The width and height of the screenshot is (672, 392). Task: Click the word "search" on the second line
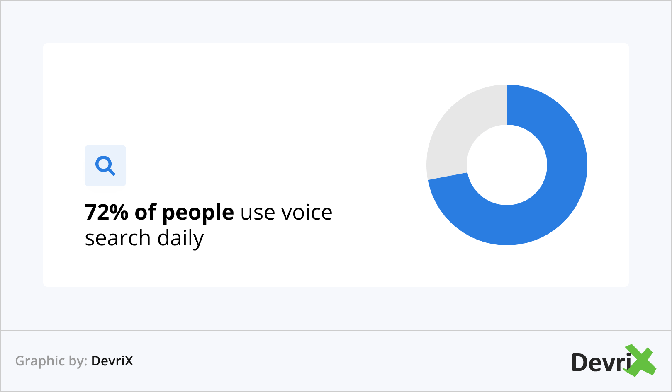pyautogui.click(x=117, y=238)
